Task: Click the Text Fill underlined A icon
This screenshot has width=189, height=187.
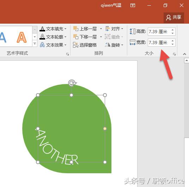Action: [42, 29]
